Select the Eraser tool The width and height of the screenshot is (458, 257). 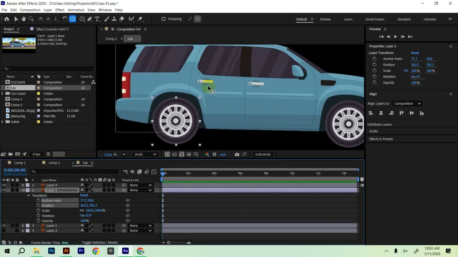click(x=122, y=19)
